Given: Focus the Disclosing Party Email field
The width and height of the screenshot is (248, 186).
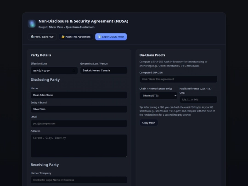Looking at the screenshot, I should [79, 124].
